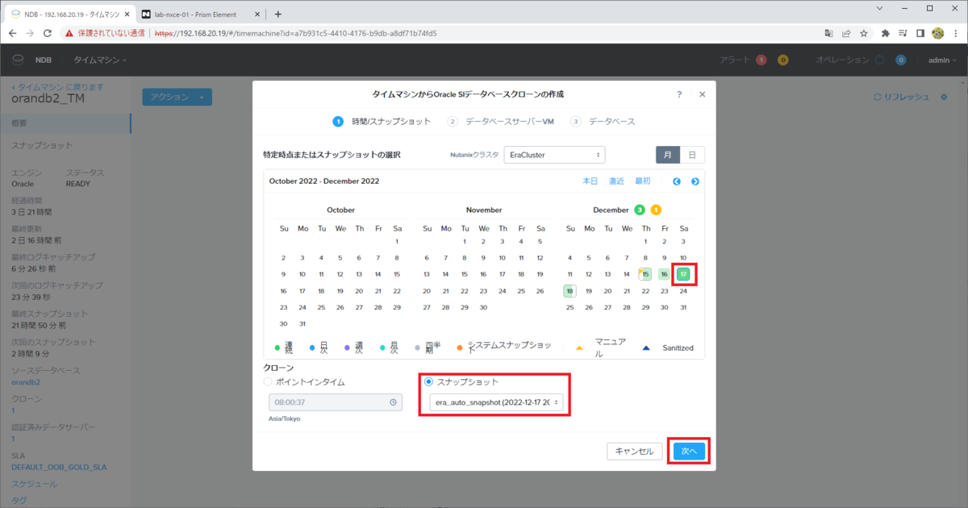Go to step 3 データベース
Image resolution: width=968 pixels, height=508 pixels.
[x=603, y=121]
